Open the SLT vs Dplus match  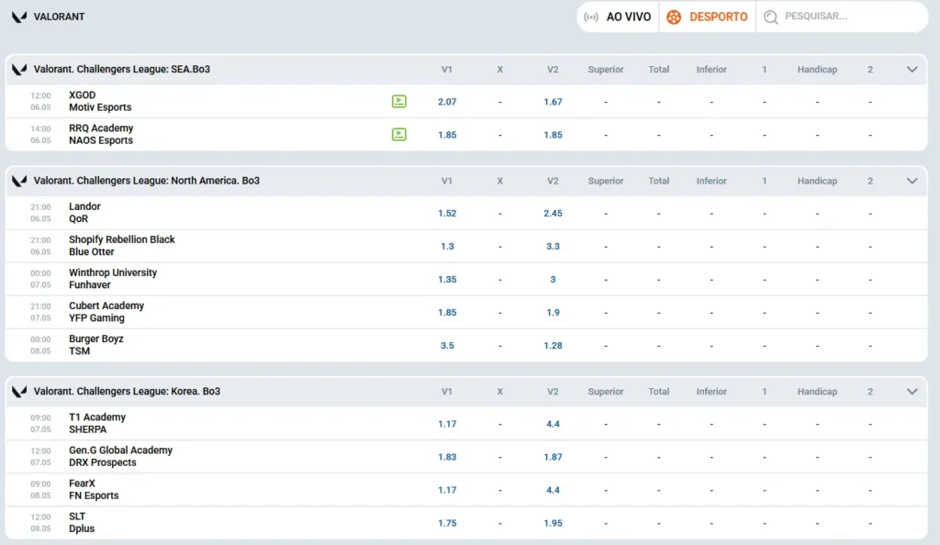click(82, 522)
